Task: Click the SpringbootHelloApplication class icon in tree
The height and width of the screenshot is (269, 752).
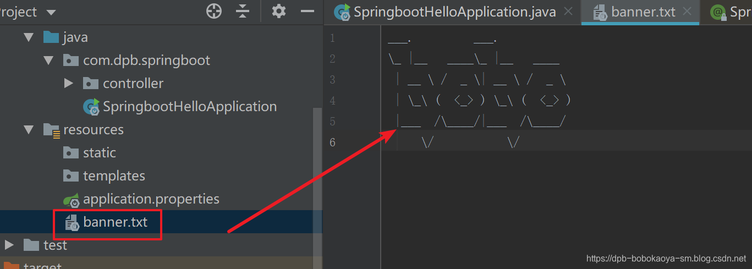Action: (x=91, y=107)
